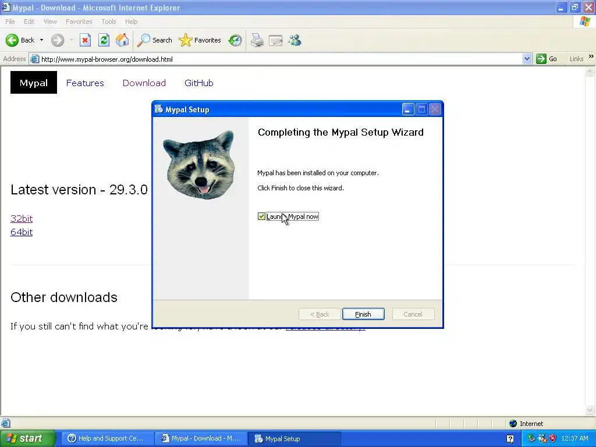Minimize the Mypal Setup dialog

407,109
